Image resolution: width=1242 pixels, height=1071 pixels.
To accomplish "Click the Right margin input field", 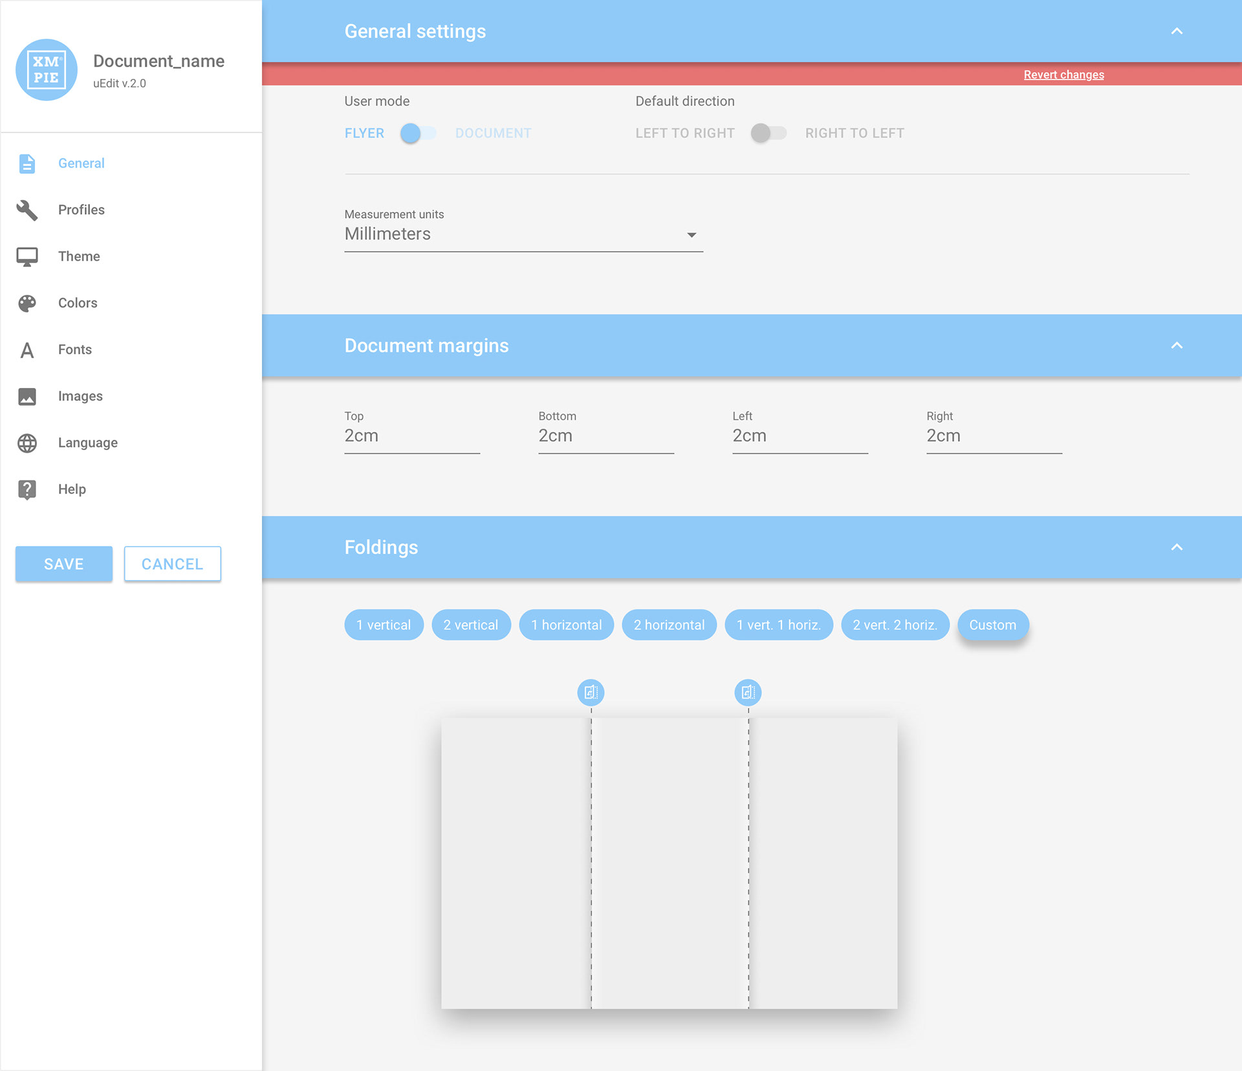I will [994, 437].
